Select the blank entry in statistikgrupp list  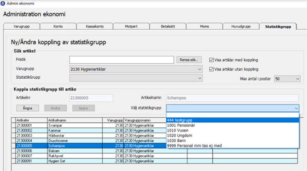233,115
